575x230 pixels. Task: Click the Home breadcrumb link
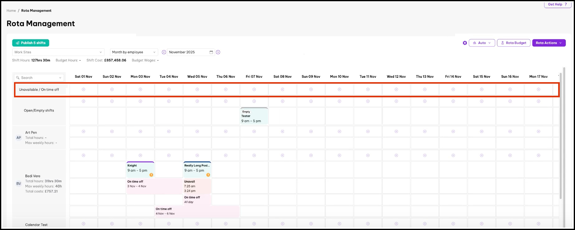click(x=11, y=11)
